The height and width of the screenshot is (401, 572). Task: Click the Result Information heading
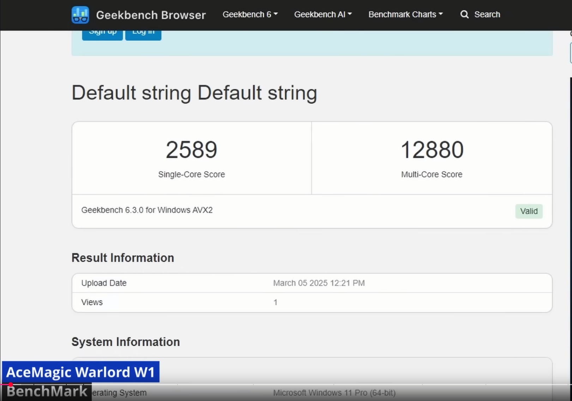pyautogui.click(x=123, y=258)
